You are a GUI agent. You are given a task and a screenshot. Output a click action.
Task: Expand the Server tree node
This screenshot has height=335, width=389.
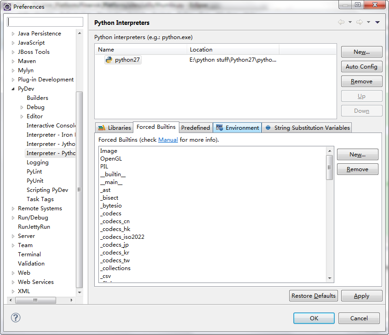click(13, 236)
